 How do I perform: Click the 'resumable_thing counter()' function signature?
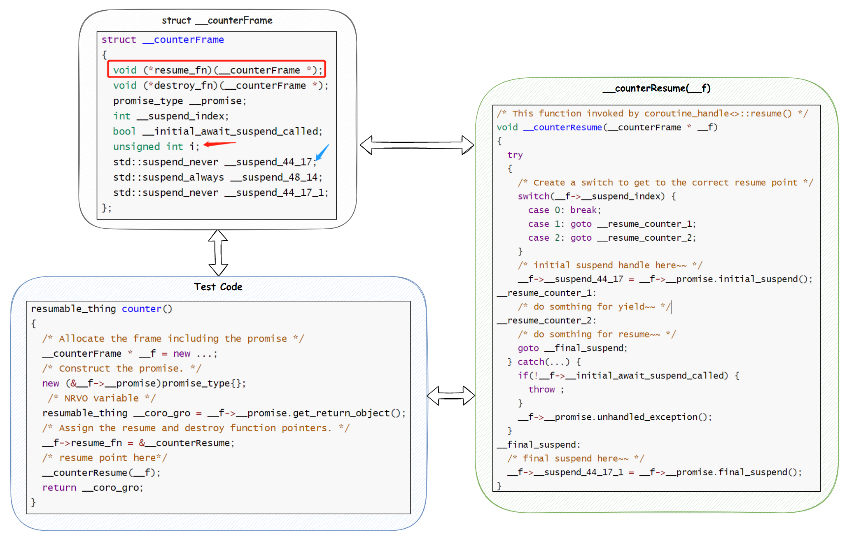click(101, 309)
